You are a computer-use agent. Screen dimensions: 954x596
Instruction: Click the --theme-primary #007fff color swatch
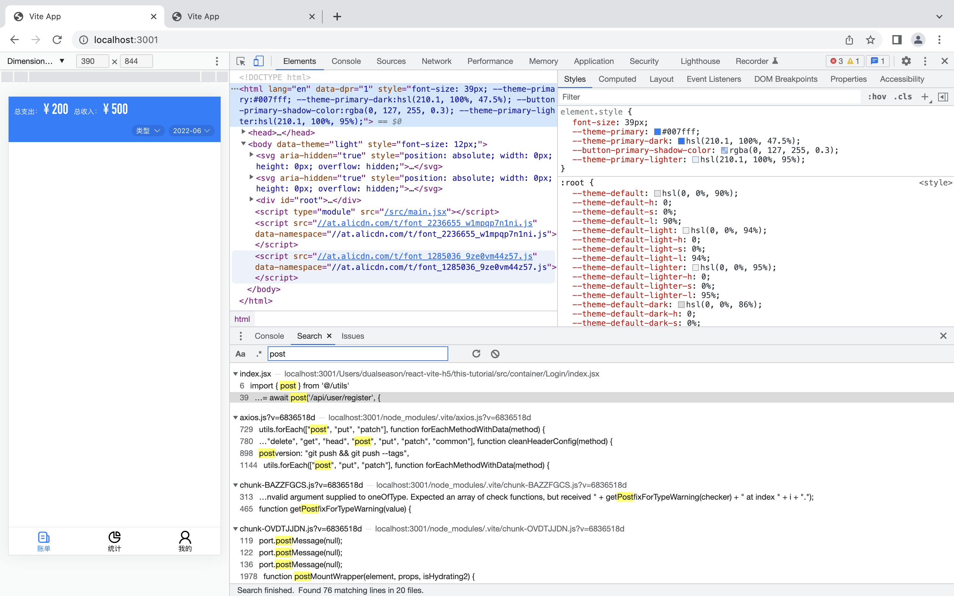[x=657, y=132]
